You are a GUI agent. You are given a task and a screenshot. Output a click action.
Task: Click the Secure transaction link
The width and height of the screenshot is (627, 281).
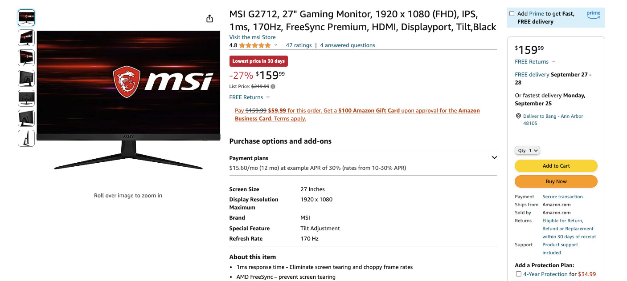562,197
